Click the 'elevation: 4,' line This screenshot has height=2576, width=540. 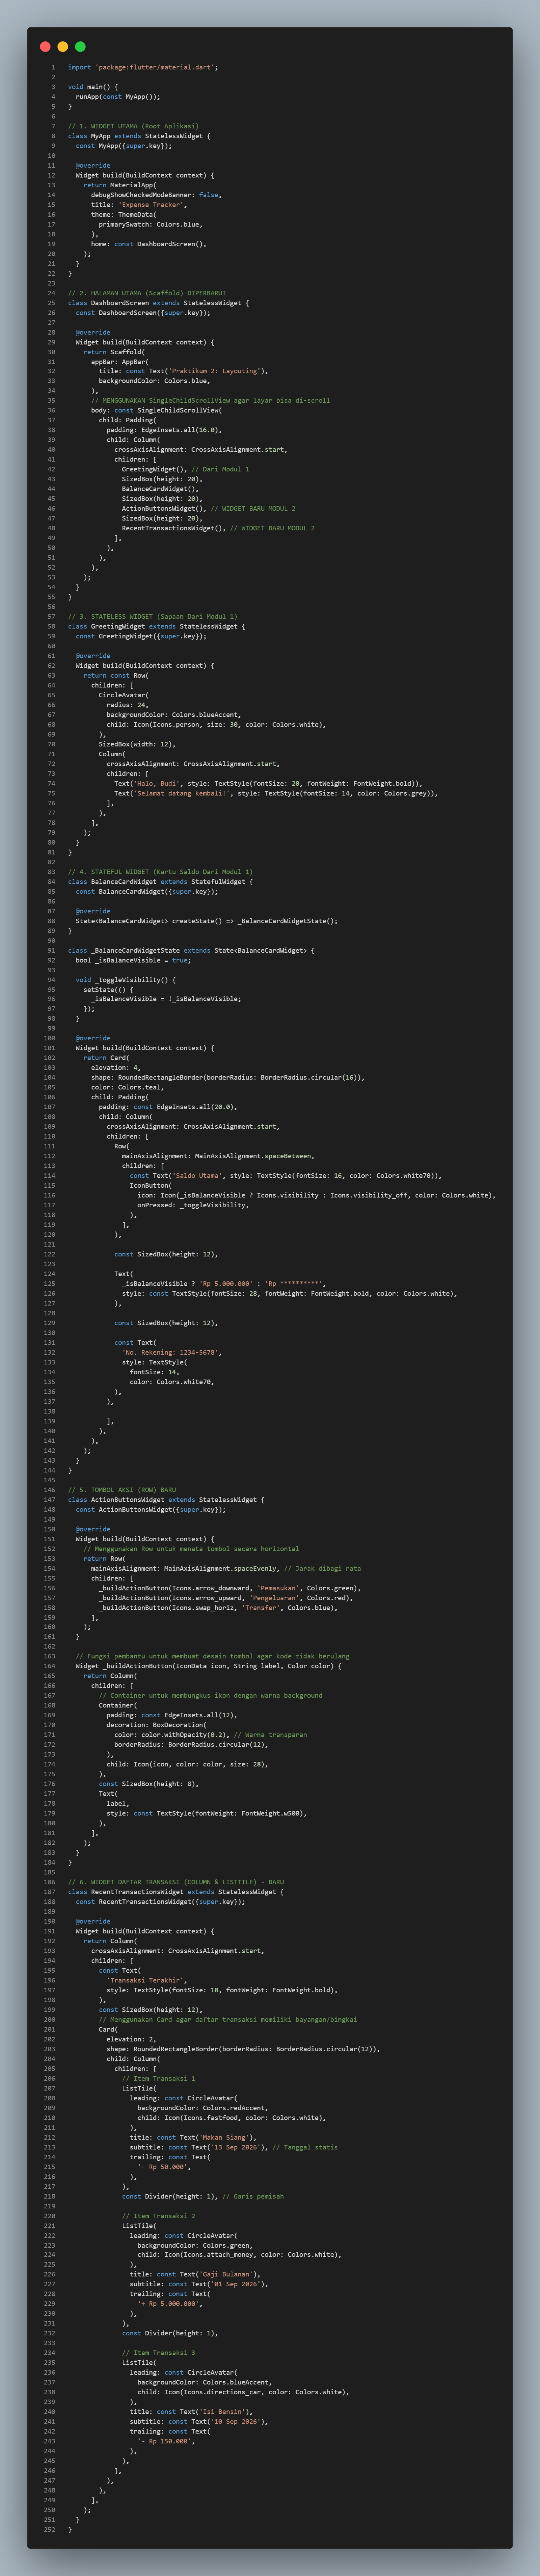tap(116, 1068)
